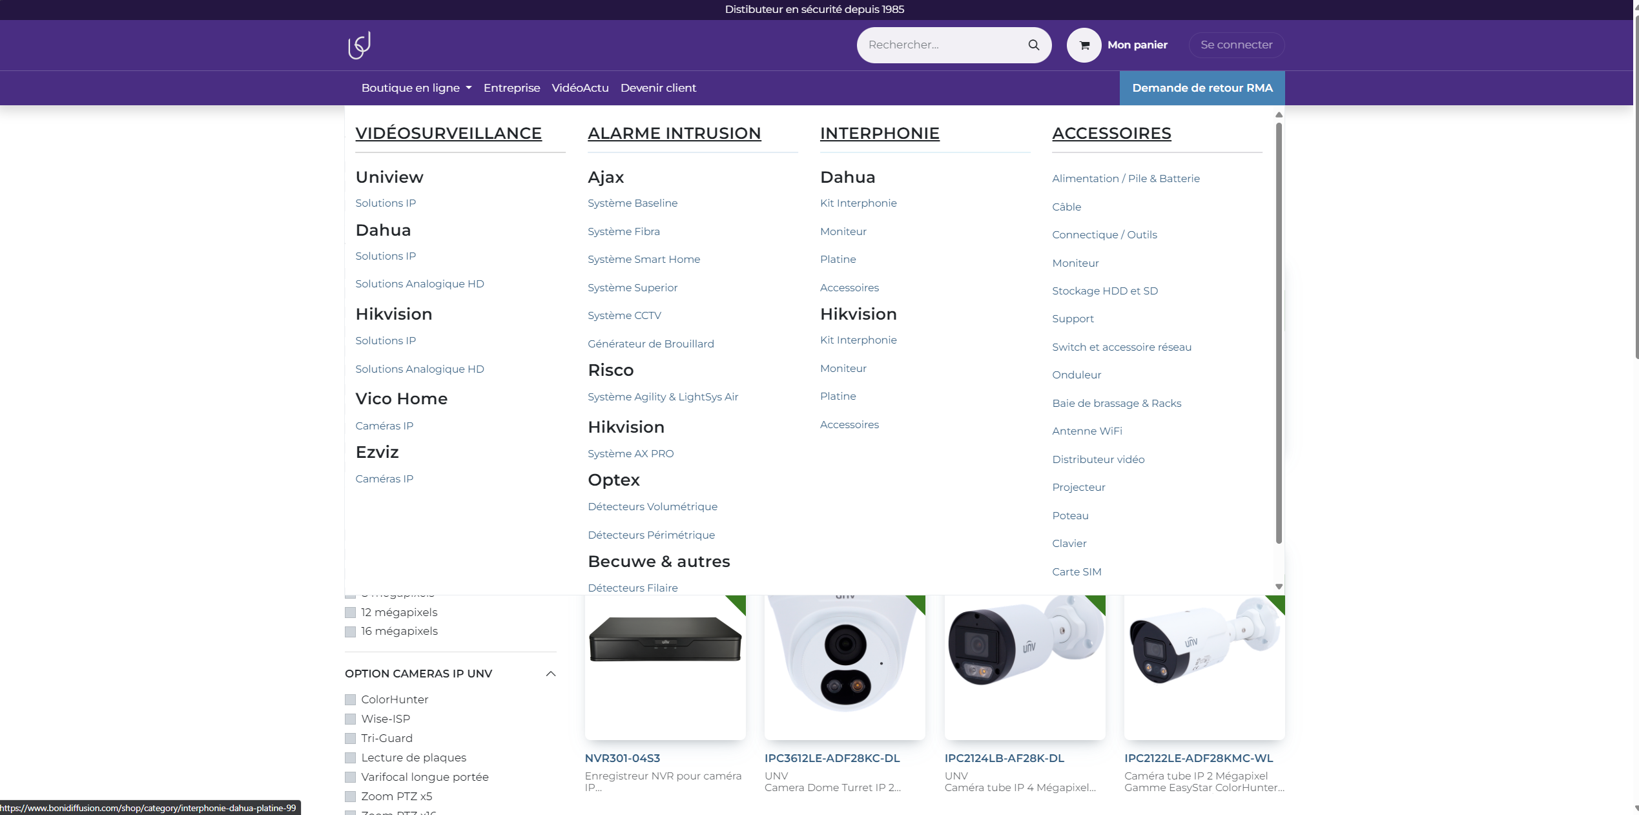Click the mega menu scroll down arrow
The height and width of the screenshot is (815, 1639).
coord(1279,586)
